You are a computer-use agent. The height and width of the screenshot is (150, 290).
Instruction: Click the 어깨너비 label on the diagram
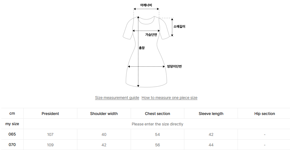(146, 5)
